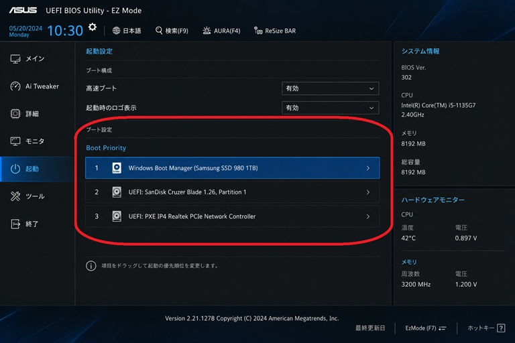515x343 pixels.
Task: Click the globe icon beside 日本語
Action: click(116, 31)
